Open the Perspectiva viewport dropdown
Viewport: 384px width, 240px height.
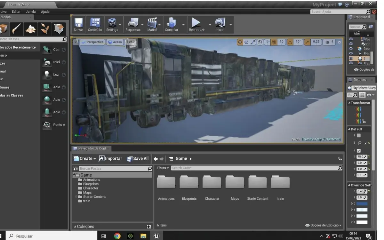pyautogui.click(x=92, y=42)
